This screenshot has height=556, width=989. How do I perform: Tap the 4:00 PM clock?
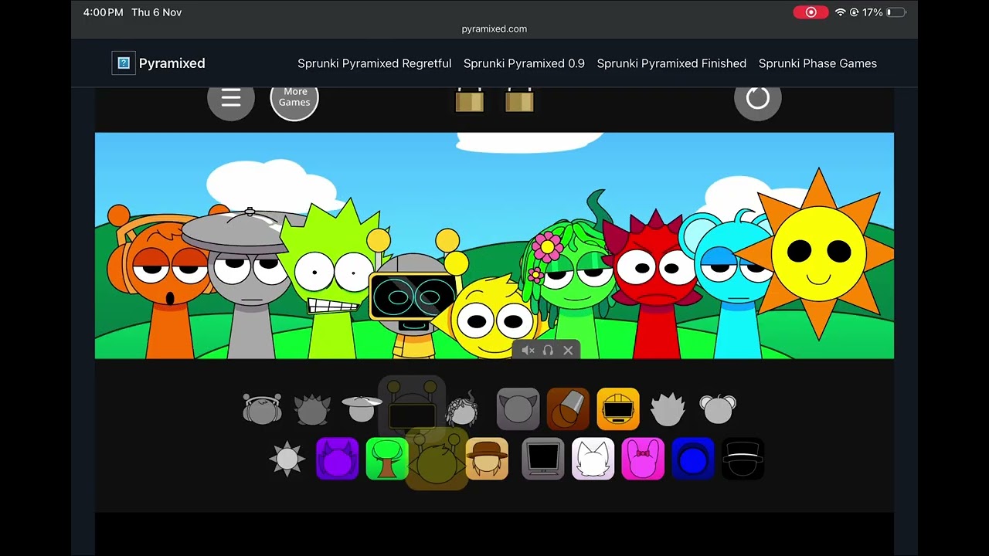click(103, 12)
